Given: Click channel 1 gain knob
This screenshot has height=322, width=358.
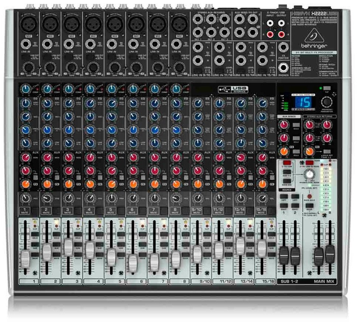Looking at the screenshot, I should pyautogui.click(x=29, y=67).
